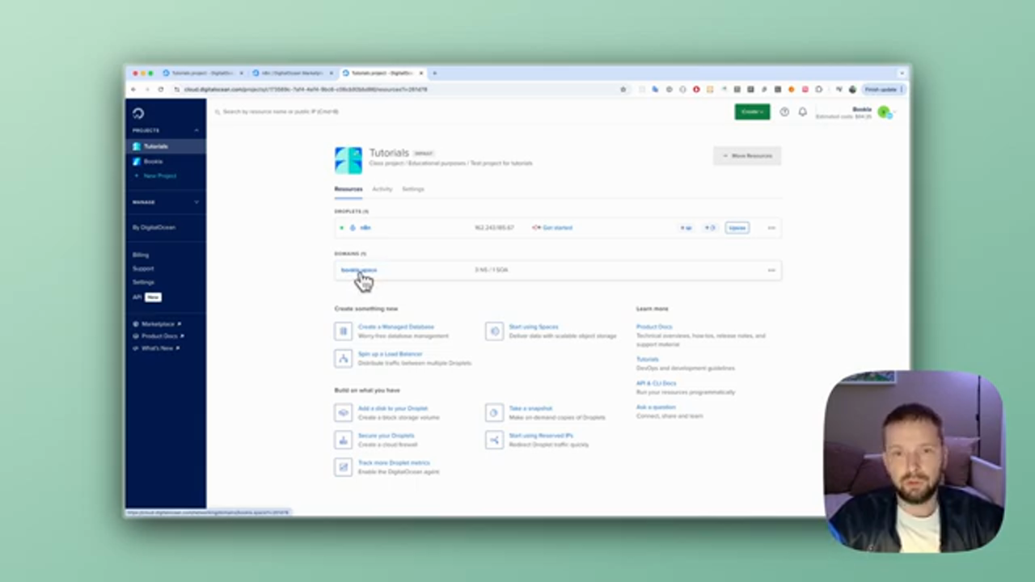Click the browser back arrow
This screenshot has height=582, width=1035.
133,89
